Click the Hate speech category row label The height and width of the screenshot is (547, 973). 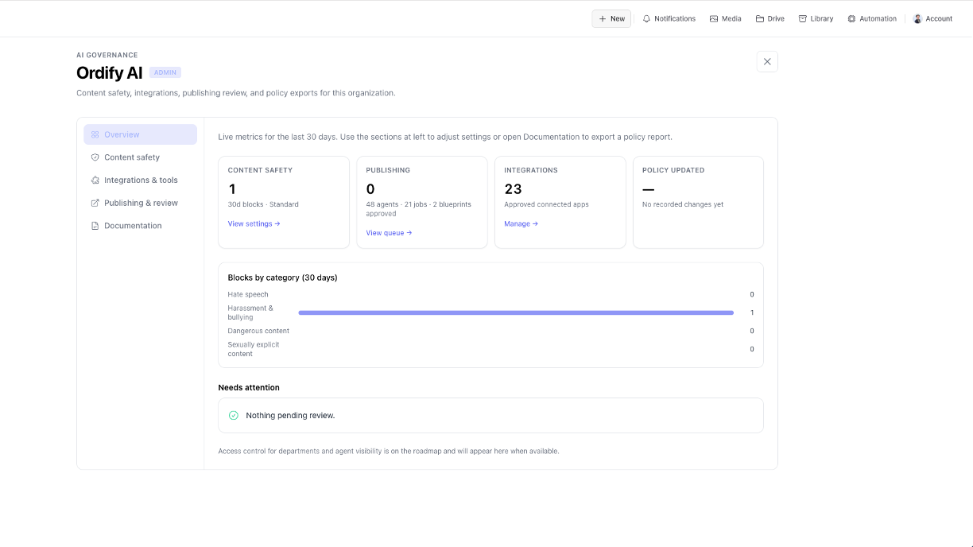click(248, 294)
